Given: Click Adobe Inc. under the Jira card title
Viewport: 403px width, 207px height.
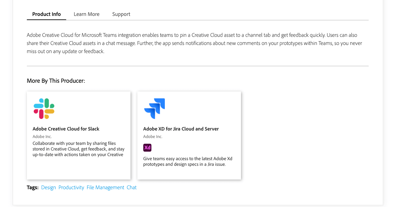Looking at the screenshot, I should (x=153, y=136).
